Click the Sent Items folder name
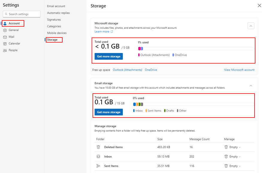The height and width of the screenshot is (173, 262). point(111,166)
